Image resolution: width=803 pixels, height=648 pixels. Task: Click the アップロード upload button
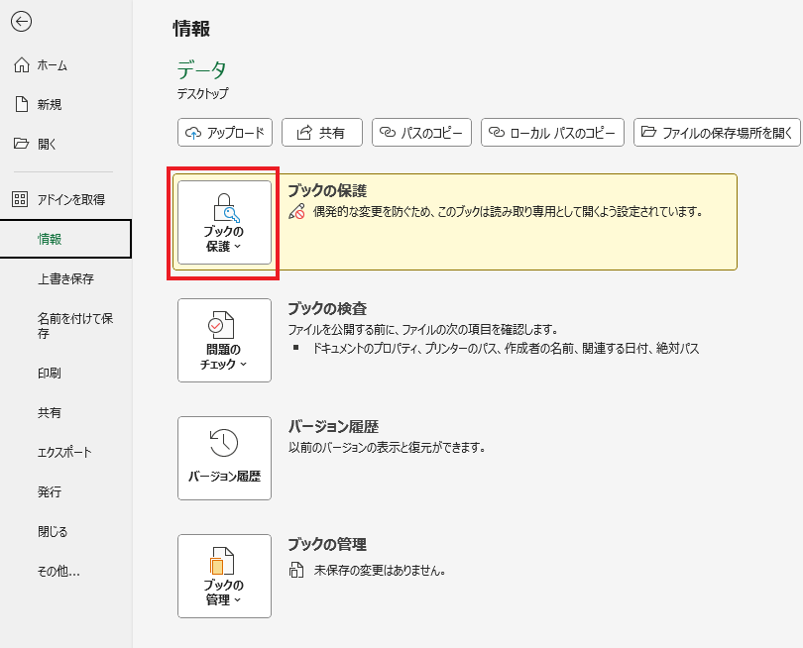[224, 133]
